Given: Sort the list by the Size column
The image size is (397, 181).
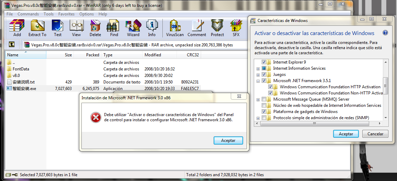Looking at the screenshot, I should (60, 55).
